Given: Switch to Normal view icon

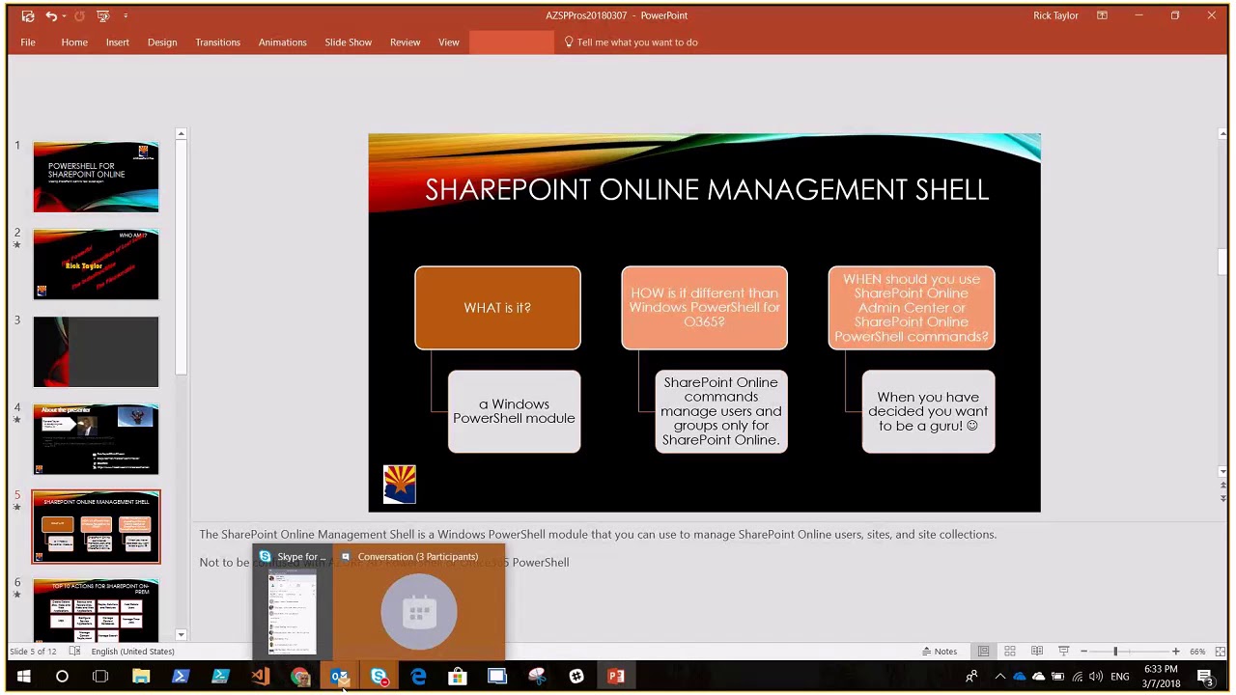Looking at the screenshot, I should 983,652.
